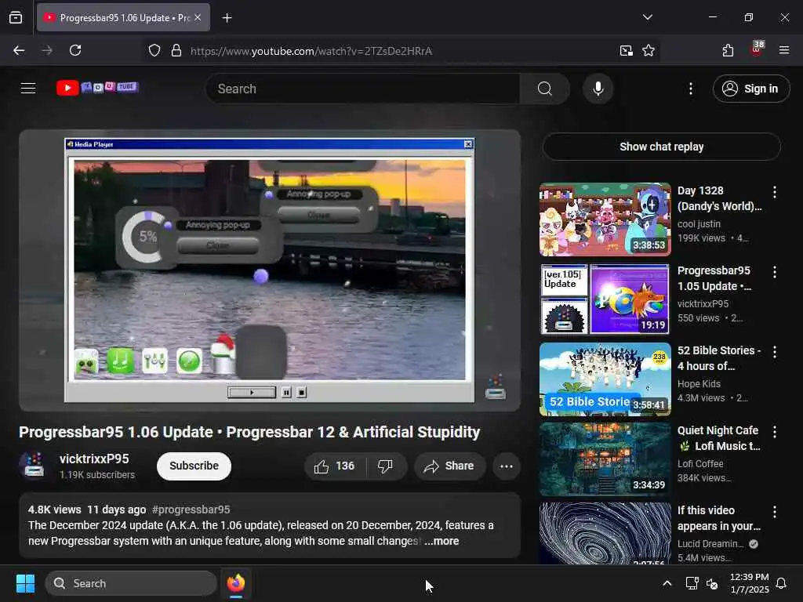This screenshot has height=602, width=803.
Task: Open vicktrixxP95 channel avatar
Action: click(x=33, y=466)
